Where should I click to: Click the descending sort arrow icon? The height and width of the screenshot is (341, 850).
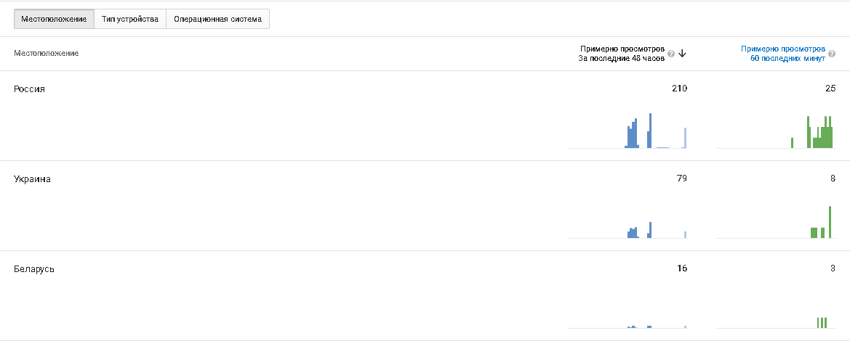pos(683,54)
